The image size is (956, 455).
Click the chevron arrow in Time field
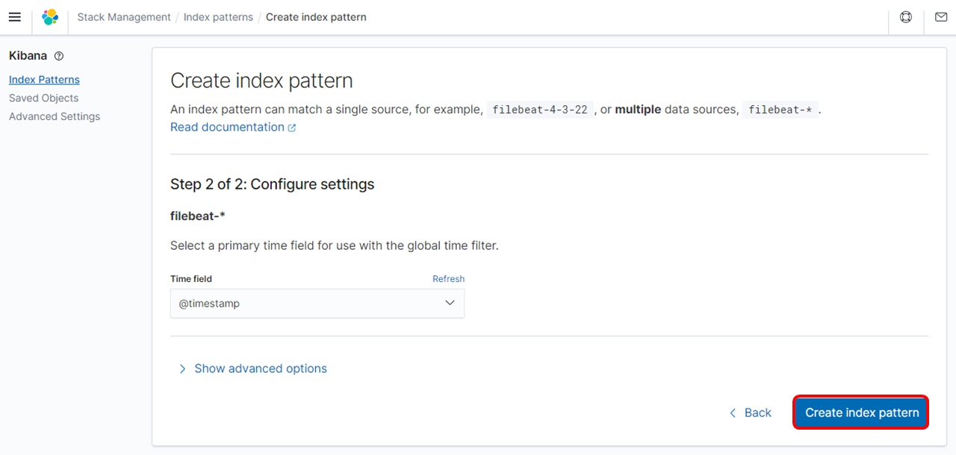450,303
